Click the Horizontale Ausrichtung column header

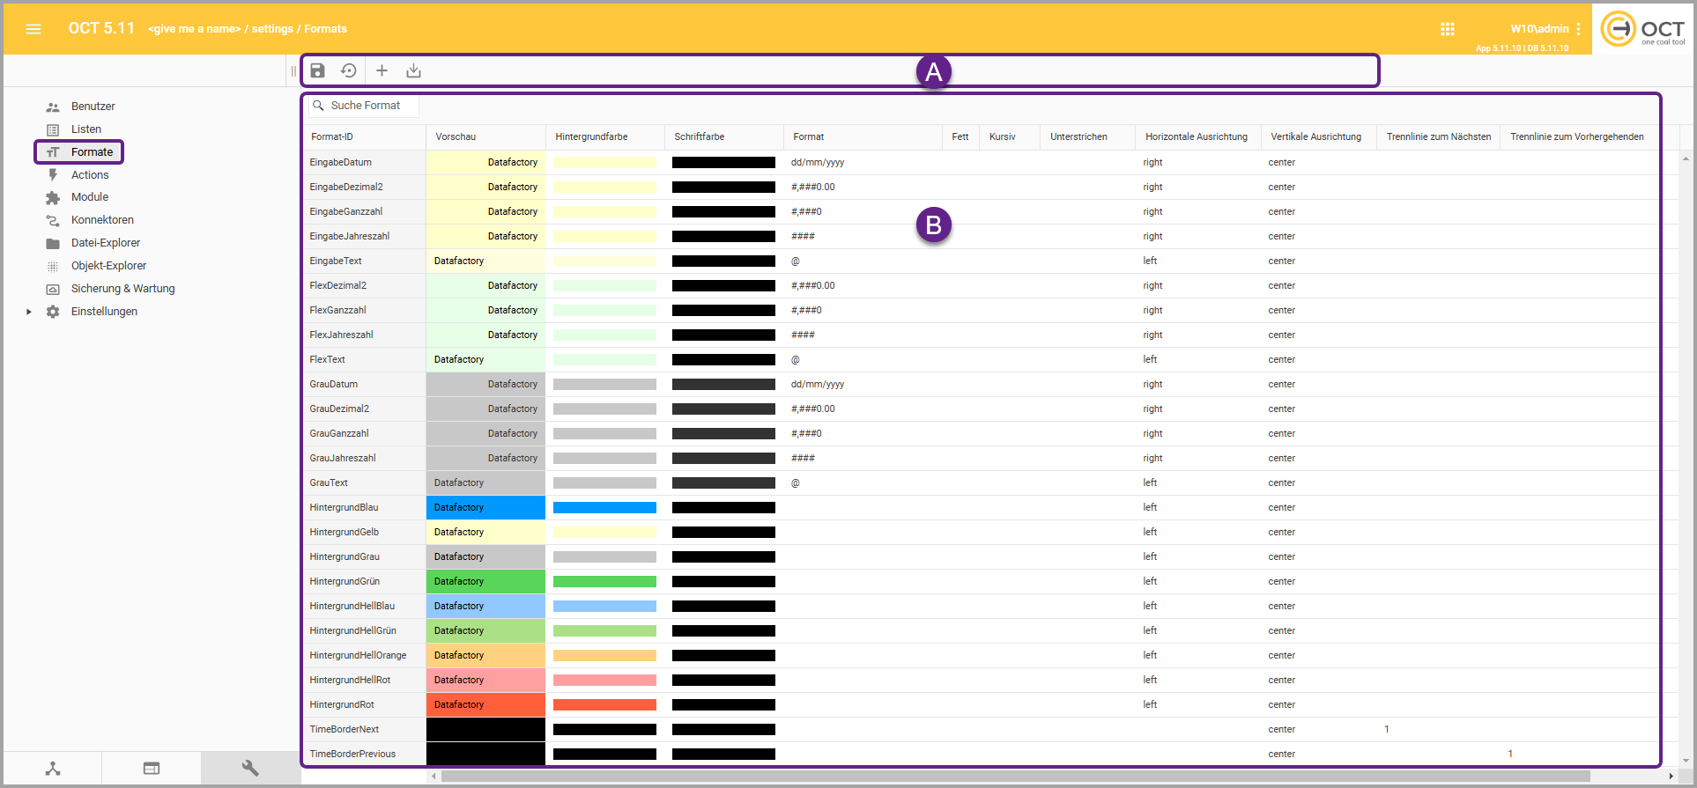tap(1196, 136)
